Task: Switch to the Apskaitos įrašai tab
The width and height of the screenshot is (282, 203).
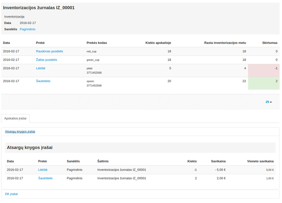Action: pos(16,118)
